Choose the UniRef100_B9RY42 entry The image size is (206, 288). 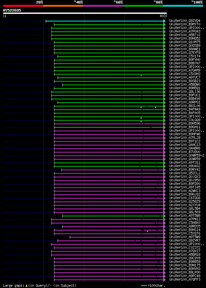[185, 170]
